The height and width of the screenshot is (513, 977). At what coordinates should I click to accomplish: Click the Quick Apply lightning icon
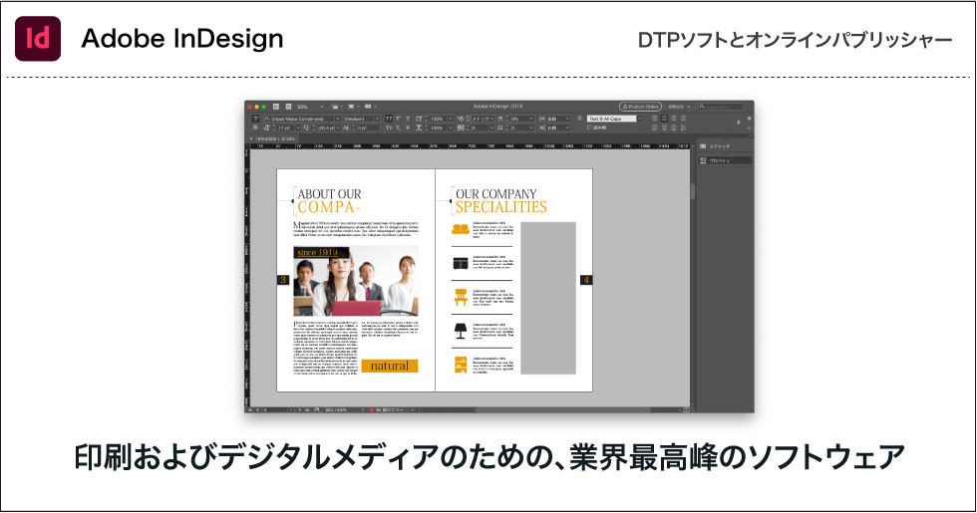(739, 123)
